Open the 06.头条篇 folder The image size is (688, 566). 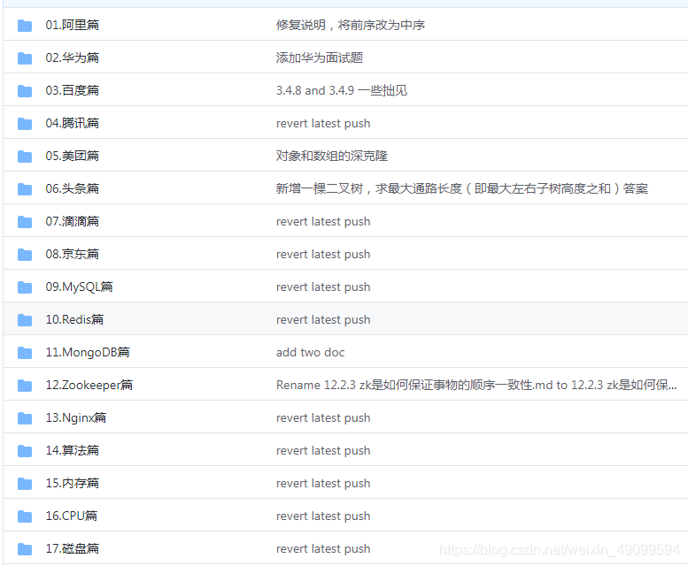73,188
